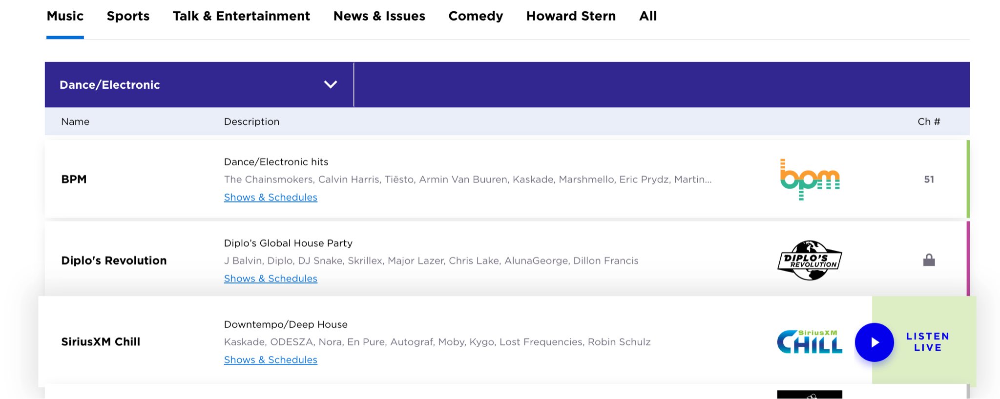
Task: Click the SiriusXM Chill artist list text
Action: click(x=437, y=342)
